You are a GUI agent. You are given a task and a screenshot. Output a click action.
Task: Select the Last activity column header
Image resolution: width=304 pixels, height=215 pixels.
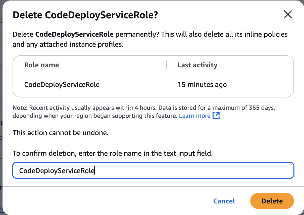tap(197, 65)
